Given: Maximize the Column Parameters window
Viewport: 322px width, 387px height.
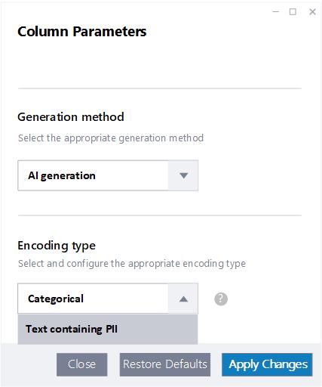Looking at the screenshot, I should [293, 11].
